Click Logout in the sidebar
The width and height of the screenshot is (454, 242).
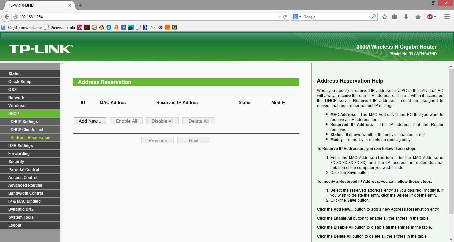pyautogui.click(x=30, y=225)
